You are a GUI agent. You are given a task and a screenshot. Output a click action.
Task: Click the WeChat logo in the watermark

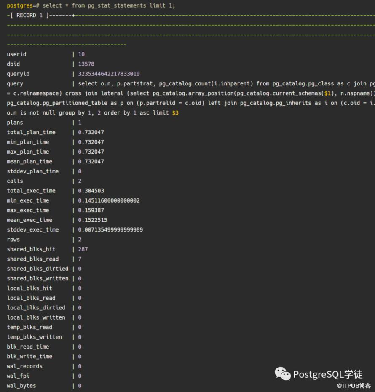click(x=283, y=373)
